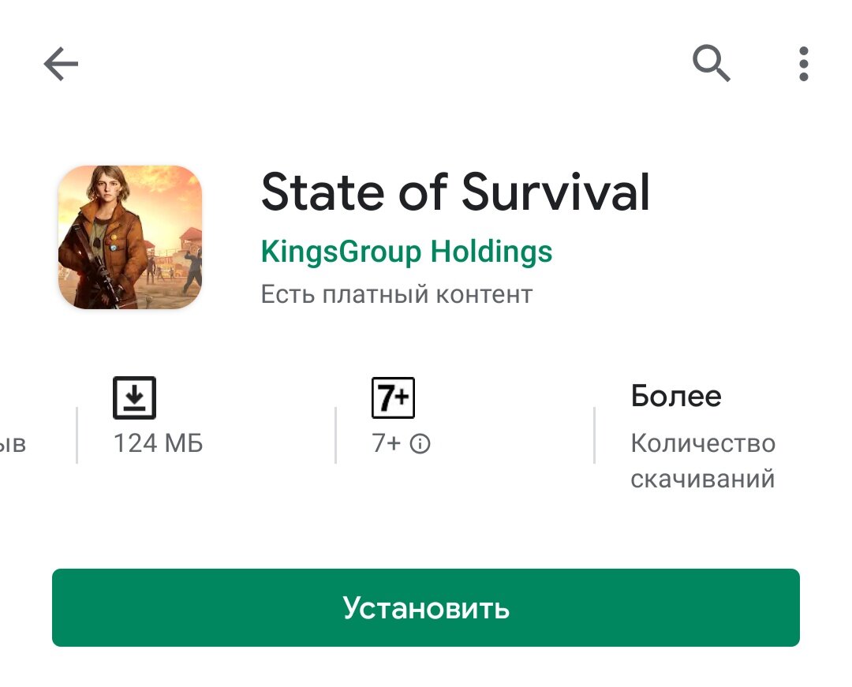This screenshot has width=852, height=687.
Task: Tap the Есть платный контент notice
Action: pyautogui.click(x=397, y=294)
